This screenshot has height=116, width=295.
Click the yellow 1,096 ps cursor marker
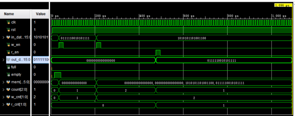click(x=283, y=5)
